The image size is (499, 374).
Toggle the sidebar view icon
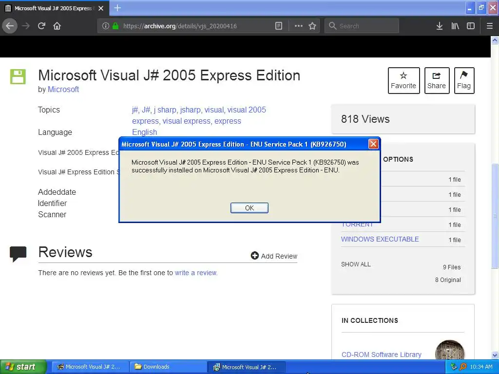tap(471, 26)
